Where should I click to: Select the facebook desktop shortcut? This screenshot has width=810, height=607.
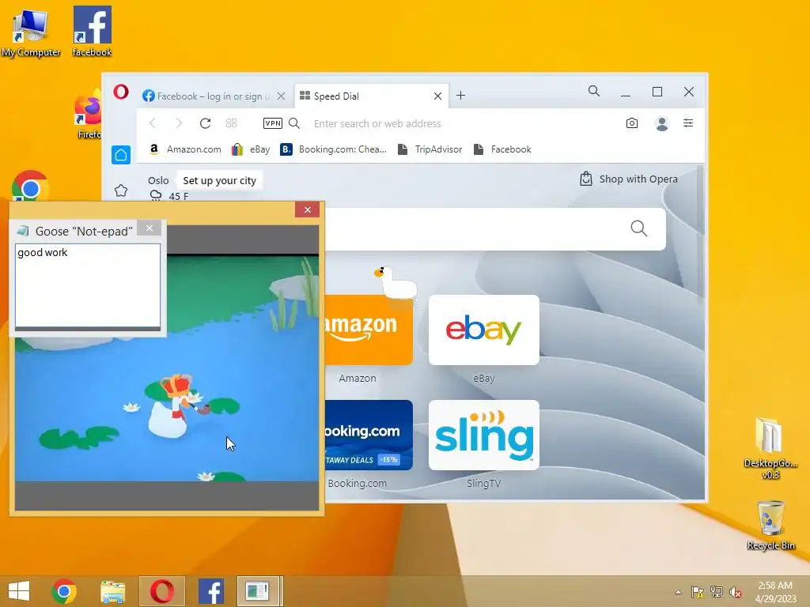coord(92,31)
